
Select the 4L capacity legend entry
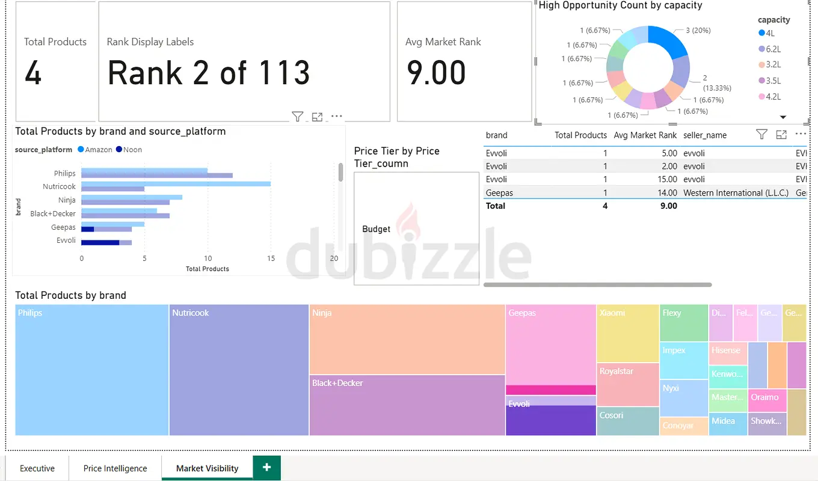click(767, 34)
